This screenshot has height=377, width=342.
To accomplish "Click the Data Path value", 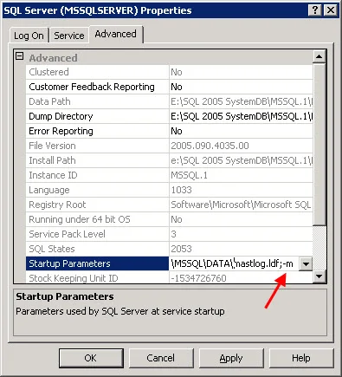I will (x=241, y=101).
